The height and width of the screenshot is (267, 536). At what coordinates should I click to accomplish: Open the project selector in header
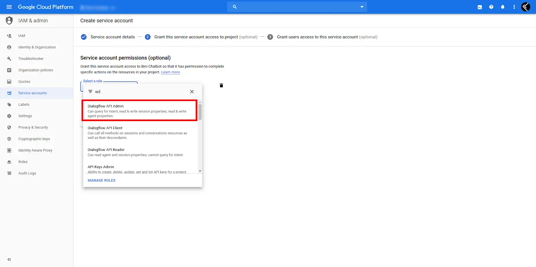(98, 7)
